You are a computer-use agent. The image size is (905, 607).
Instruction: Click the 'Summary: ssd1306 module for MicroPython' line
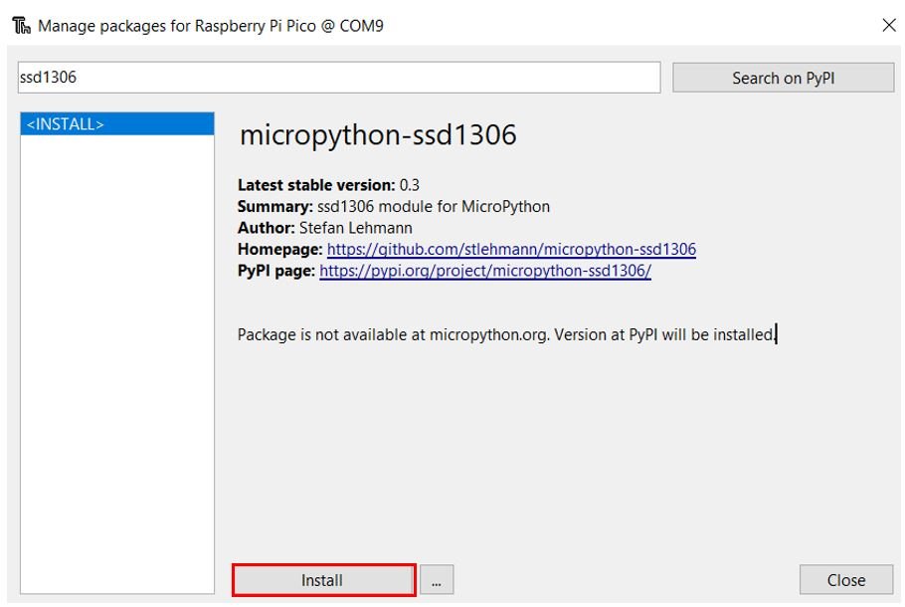(x=394, y=206)
